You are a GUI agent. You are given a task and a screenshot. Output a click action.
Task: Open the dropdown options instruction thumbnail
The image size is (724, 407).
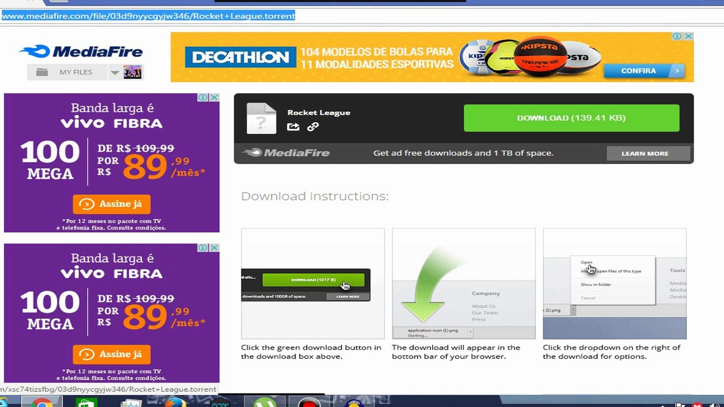(615, 284)
